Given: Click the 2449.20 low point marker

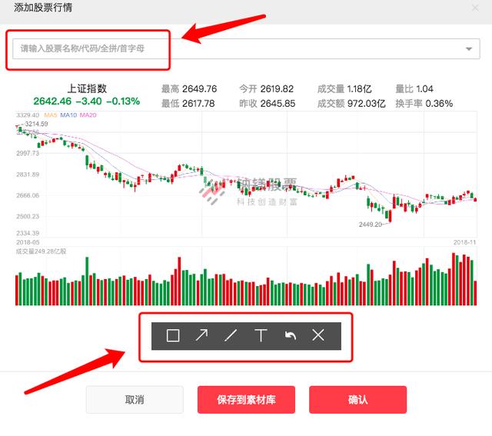Looking at the screenshot, I should coord(371,225).
